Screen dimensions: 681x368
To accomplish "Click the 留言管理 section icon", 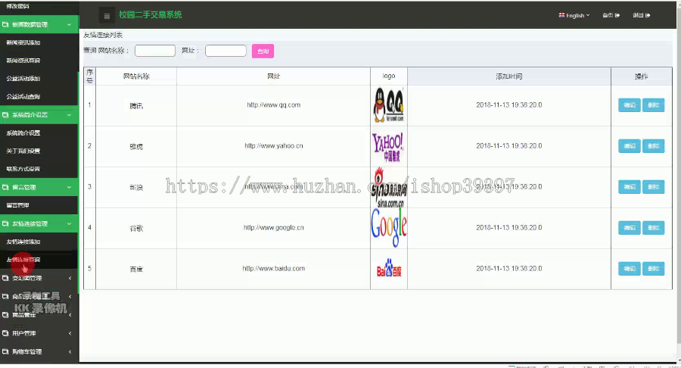I will (x=5, y=187).
